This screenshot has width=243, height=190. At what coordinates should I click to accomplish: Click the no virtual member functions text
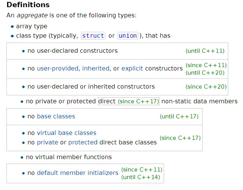pyautogui.click(x=69, y=157)
